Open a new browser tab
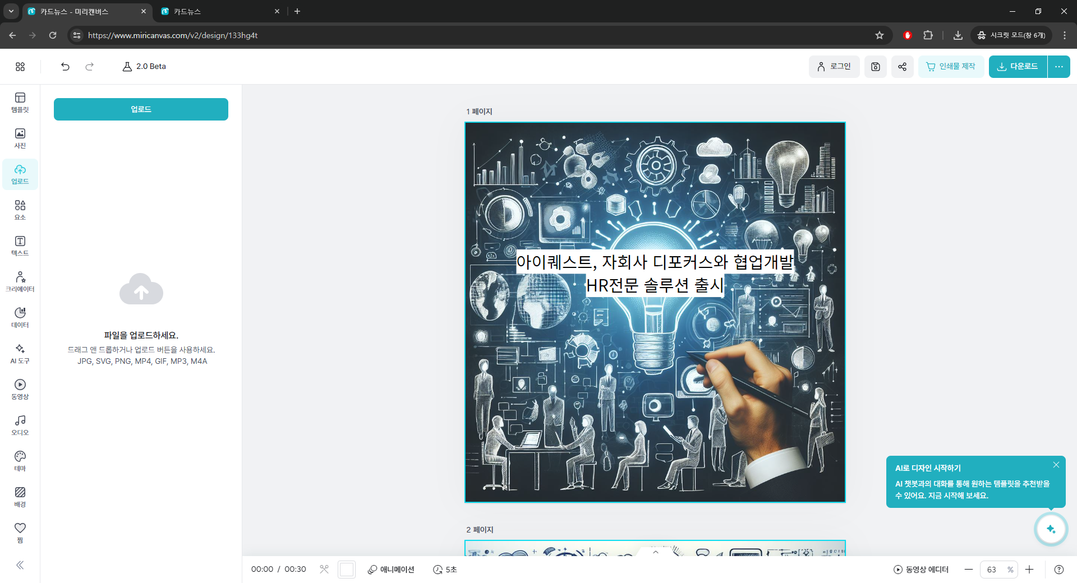The width and height of the screenshot is (1077, 583). 297,11
